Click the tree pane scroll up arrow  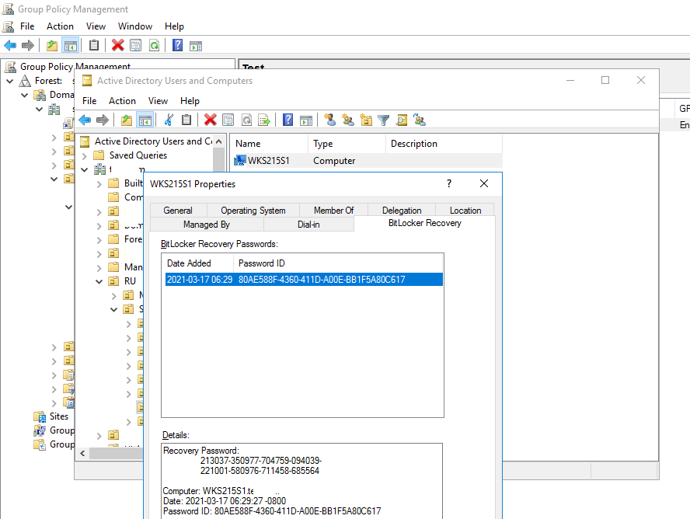[218, 141]
